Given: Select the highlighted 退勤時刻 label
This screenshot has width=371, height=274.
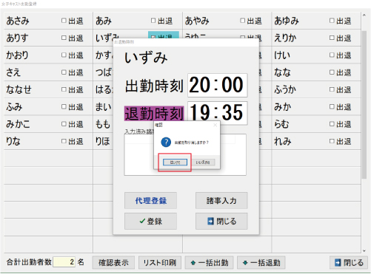Looking at the screenshot, I should coord(154,113).
